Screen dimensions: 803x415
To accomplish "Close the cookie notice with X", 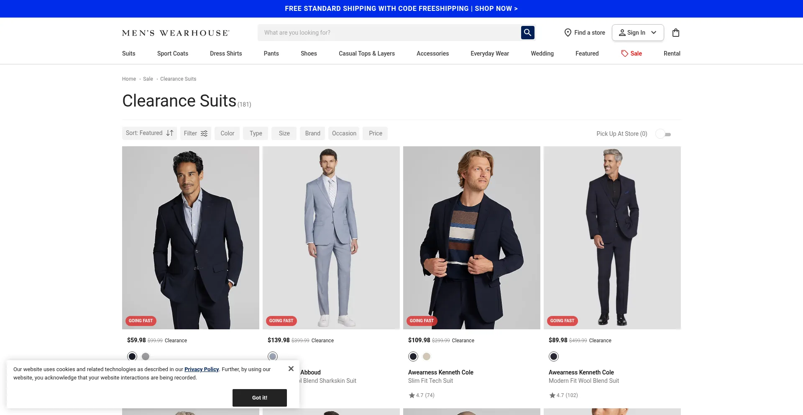I will pos(291,369).
